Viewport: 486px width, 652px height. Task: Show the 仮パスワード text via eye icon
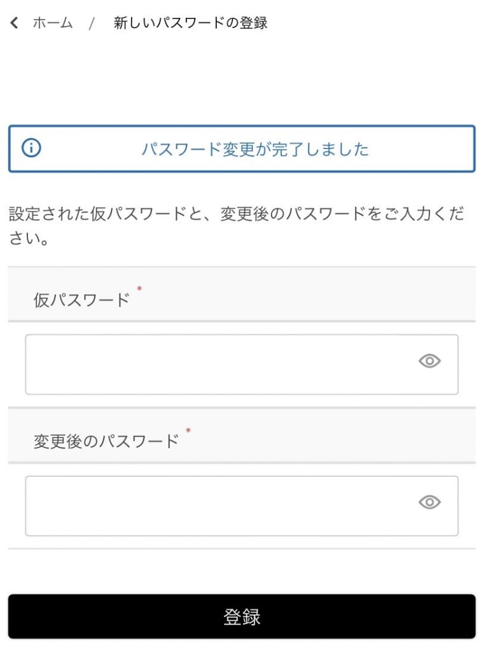429,362
